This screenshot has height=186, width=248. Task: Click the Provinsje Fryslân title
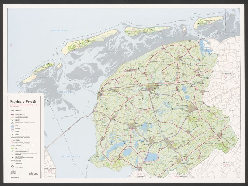coord(24,102)
